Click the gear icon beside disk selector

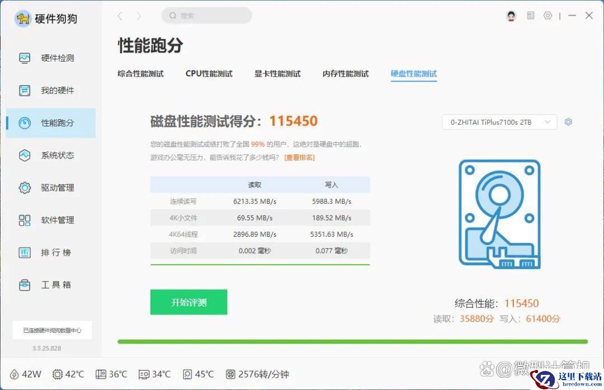(568, 122)
